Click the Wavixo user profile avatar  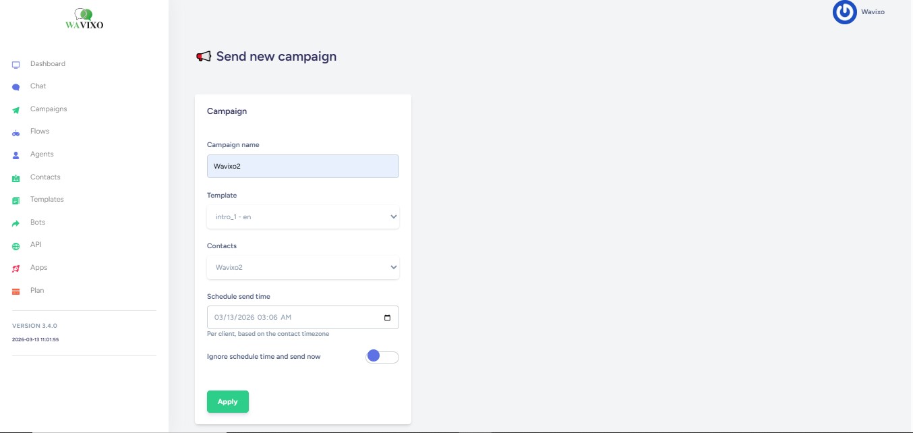[x=844, y=12]
